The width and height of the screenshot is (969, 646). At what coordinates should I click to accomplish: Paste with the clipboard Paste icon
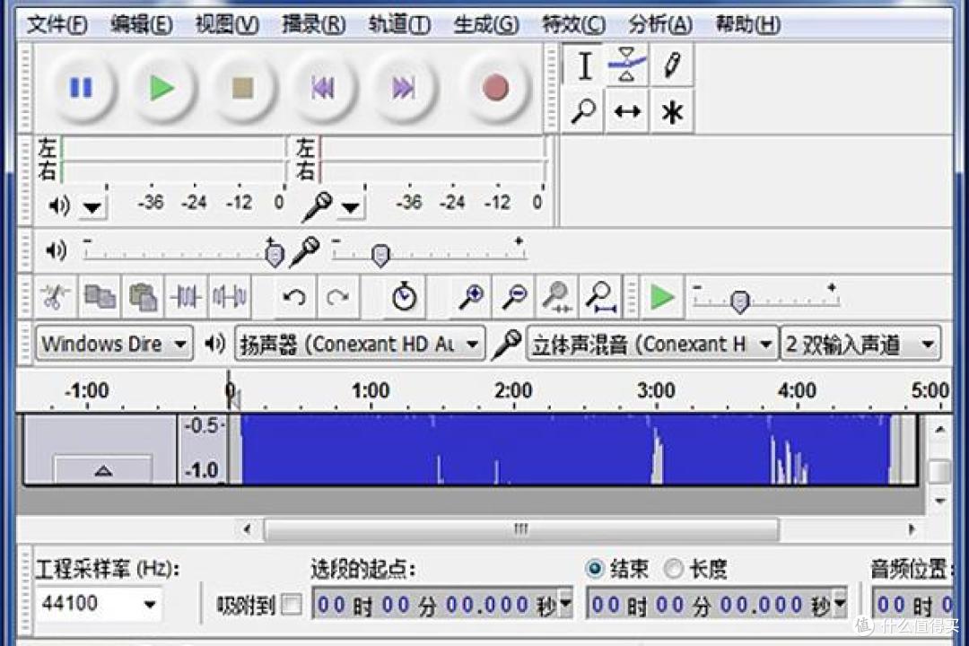pos(144,297)
